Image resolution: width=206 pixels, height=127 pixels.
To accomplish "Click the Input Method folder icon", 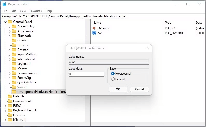I will click(x=14, y=54).
